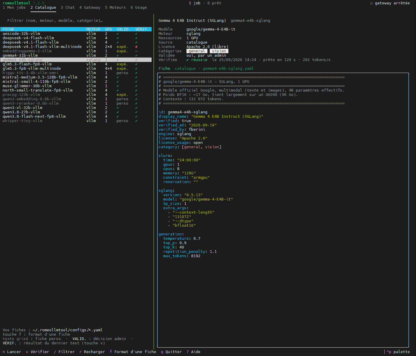This screenshot has width=416, height=356.
Task: Select the higgs-tts-3-4b-vllm-omni row
Action: [76, 73]
